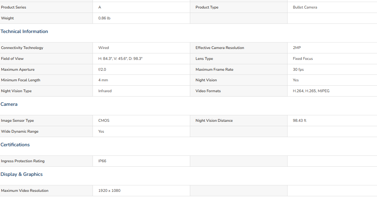Select the Minimum Focal Length label

[21, 80]
